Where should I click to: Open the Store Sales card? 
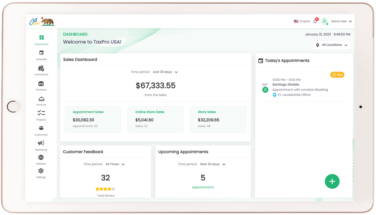[x=218, y=119]
